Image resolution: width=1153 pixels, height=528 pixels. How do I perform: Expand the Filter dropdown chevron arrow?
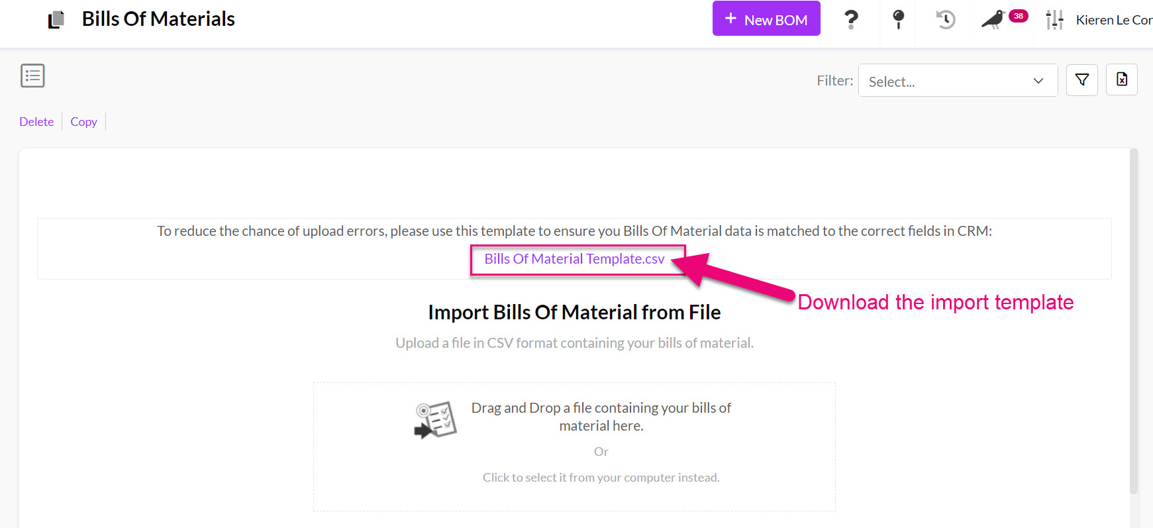coord(1038,81)
